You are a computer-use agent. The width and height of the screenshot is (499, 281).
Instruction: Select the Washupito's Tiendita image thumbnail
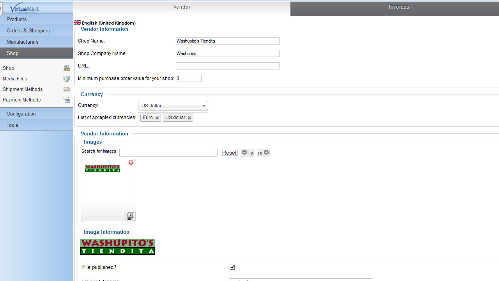pos(103,169)
